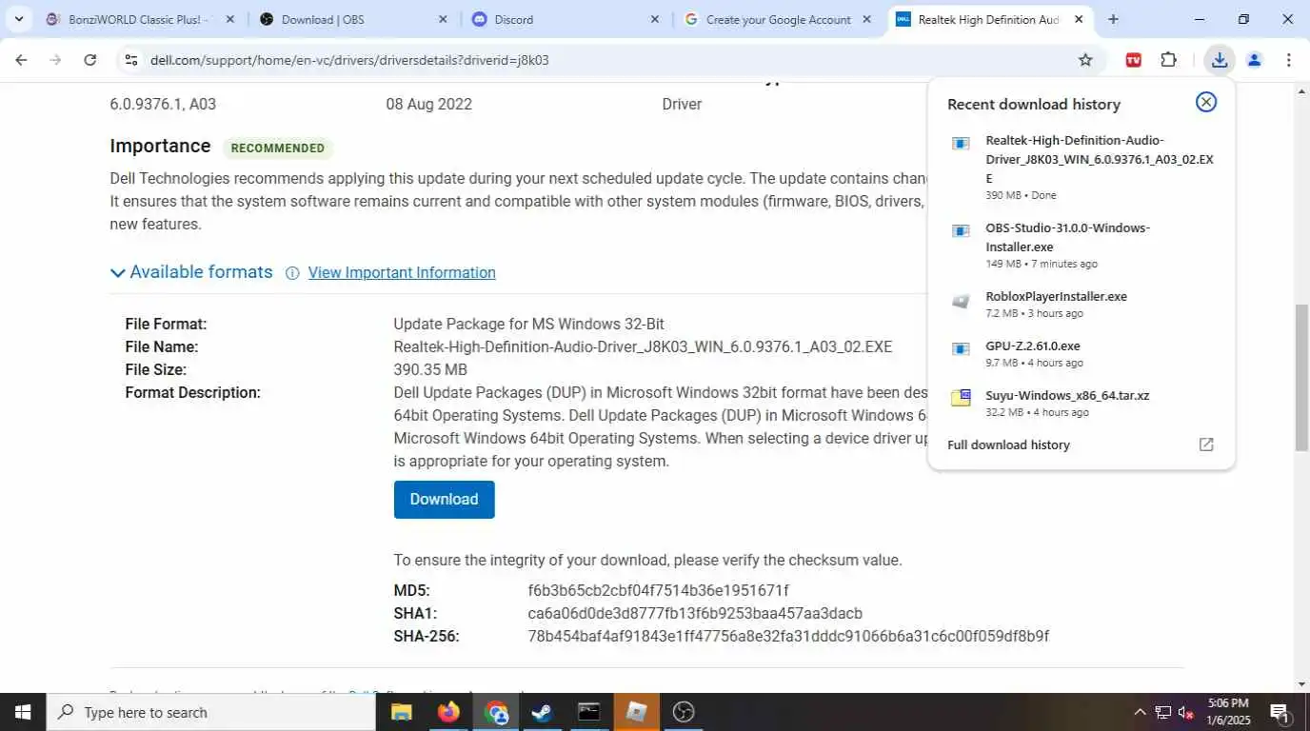Click the muted volume tray icon
Viewport: 1310px width, 731px height.
[x=1186, y=712]
